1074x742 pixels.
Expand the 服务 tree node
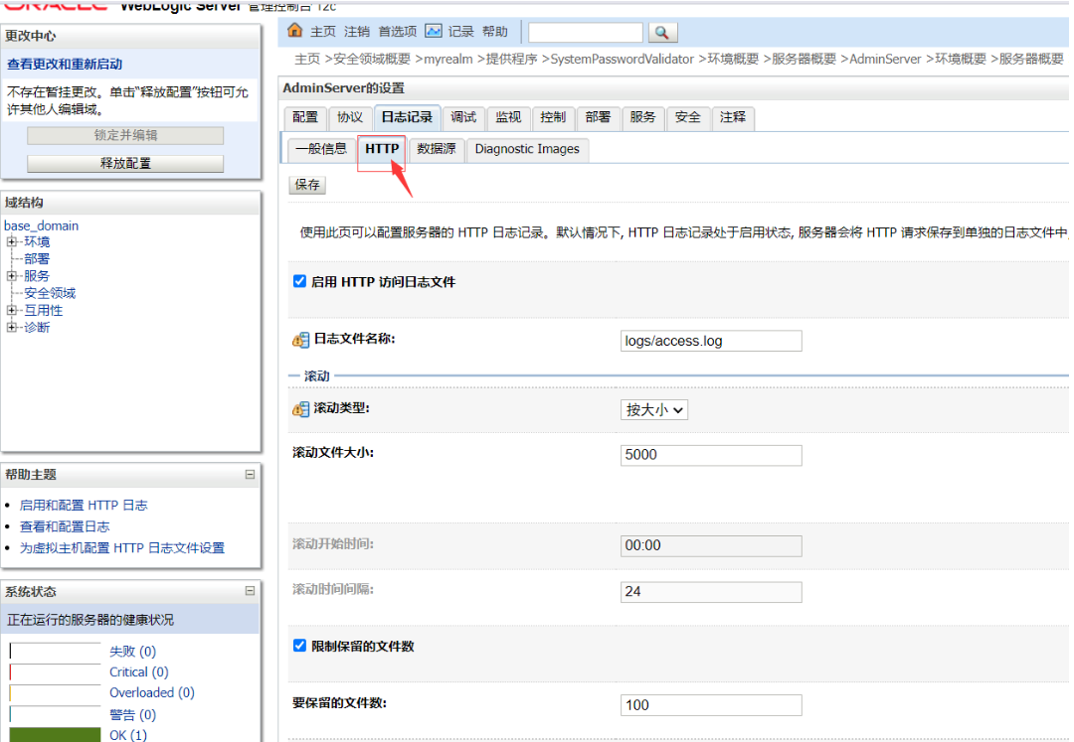coord(12,276)
